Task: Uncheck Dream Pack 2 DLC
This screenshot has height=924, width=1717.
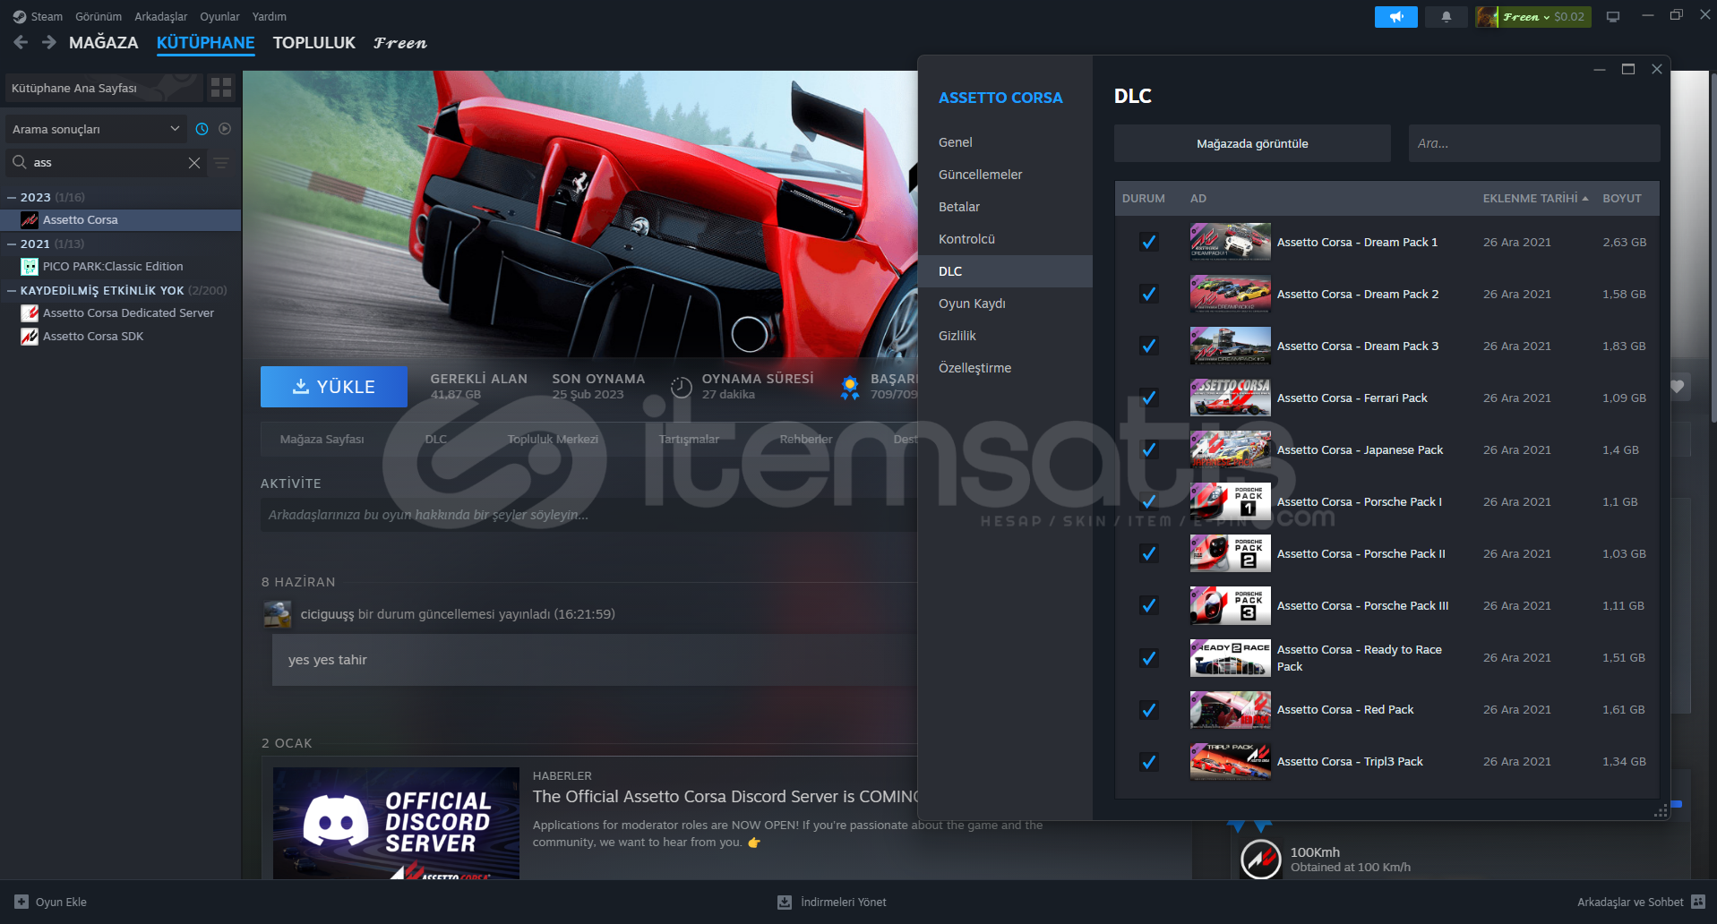Action: coord(1148,294)
